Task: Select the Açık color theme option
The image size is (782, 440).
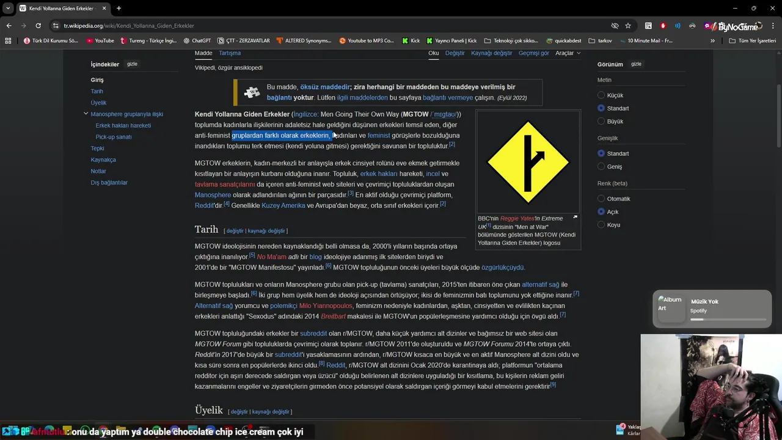Action: click(x=601, y=211)
